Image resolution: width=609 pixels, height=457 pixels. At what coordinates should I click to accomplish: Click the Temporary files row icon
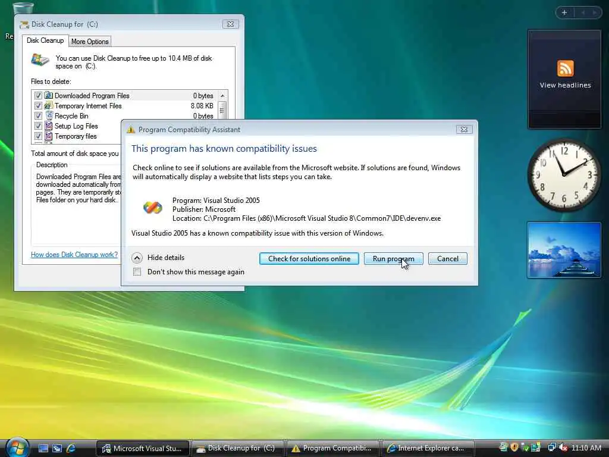point(49,136)
